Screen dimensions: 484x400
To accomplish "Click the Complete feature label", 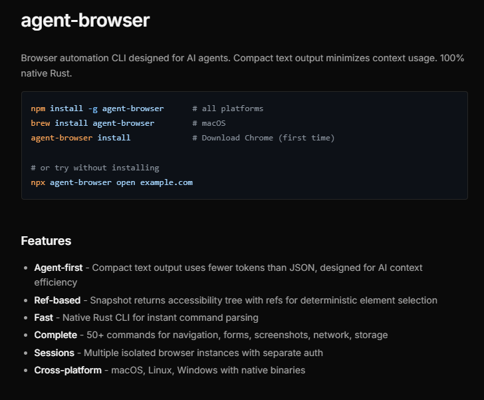I will [x=56, y=335].
